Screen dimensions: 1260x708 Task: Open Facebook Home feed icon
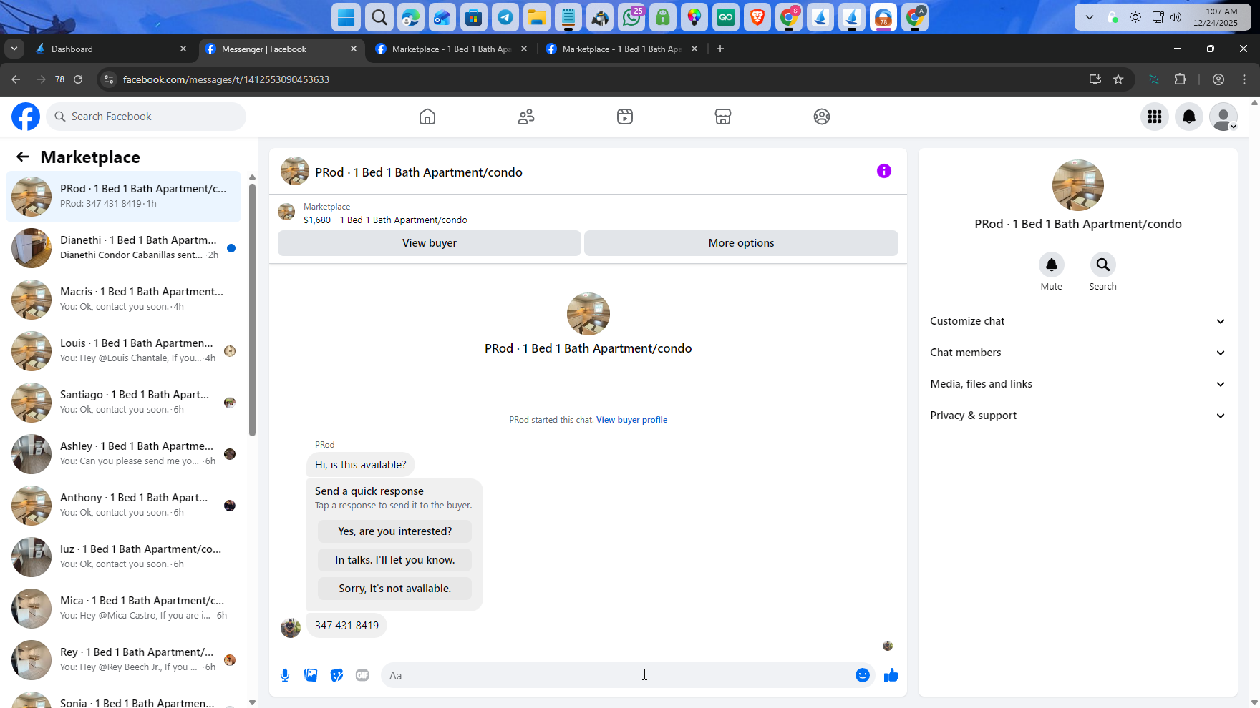coord(427,117)
